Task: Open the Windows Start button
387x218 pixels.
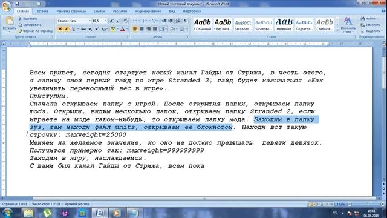Action: (x=7, y=213)
